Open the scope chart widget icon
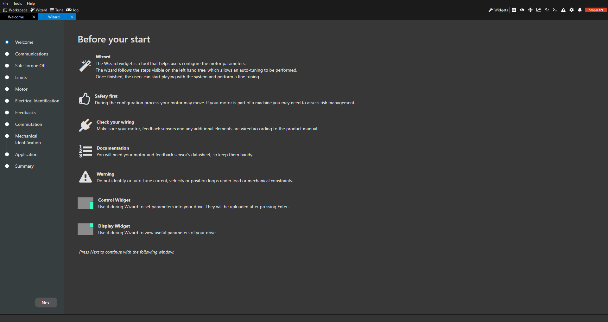608x322 pixels. coord(538,10)
